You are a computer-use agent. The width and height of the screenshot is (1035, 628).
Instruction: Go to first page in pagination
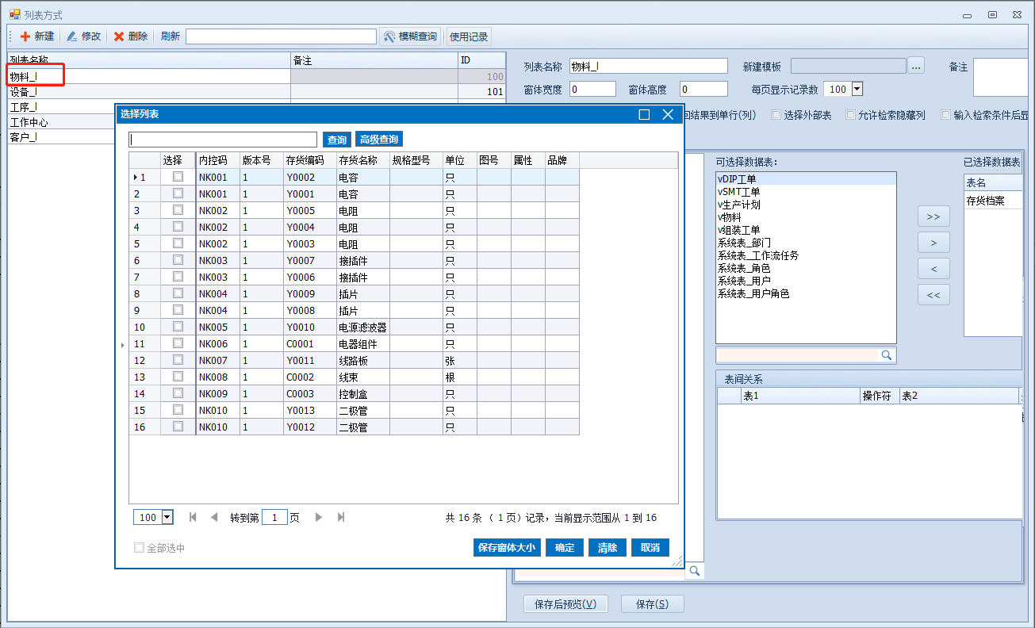point(193,517)
